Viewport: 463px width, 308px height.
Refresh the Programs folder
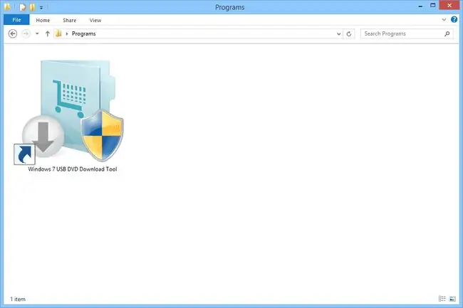(349, 34)
